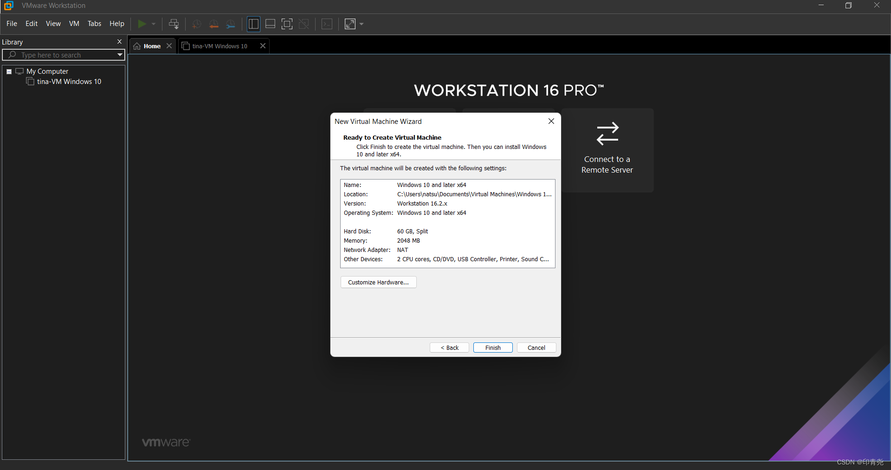Image resolution: width=891 pixels, height=470 pixels.
Task: Minimize the VMware Workstation window
Action: (x=821, y=6)
